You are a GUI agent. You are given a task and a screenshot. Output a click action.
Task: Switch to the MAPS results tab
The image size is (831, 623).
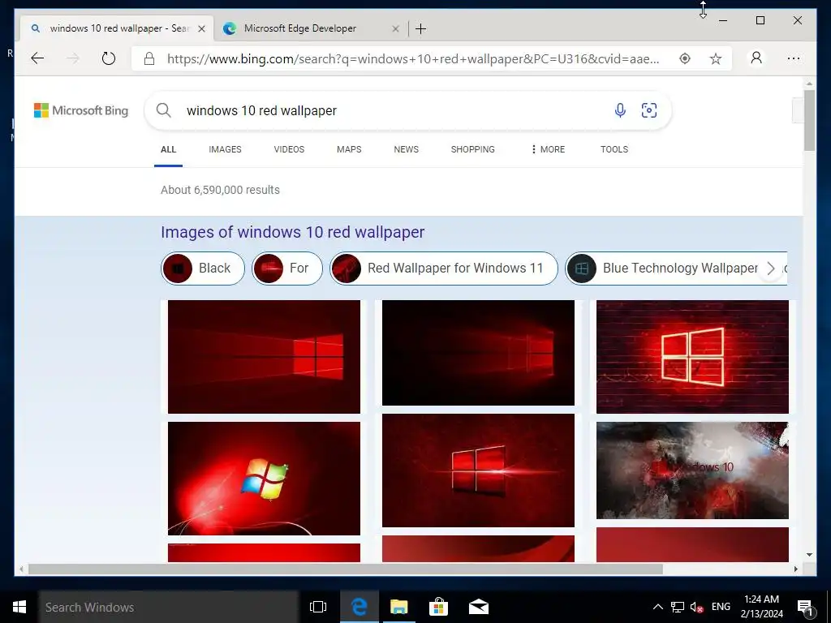tap(349, 149)
